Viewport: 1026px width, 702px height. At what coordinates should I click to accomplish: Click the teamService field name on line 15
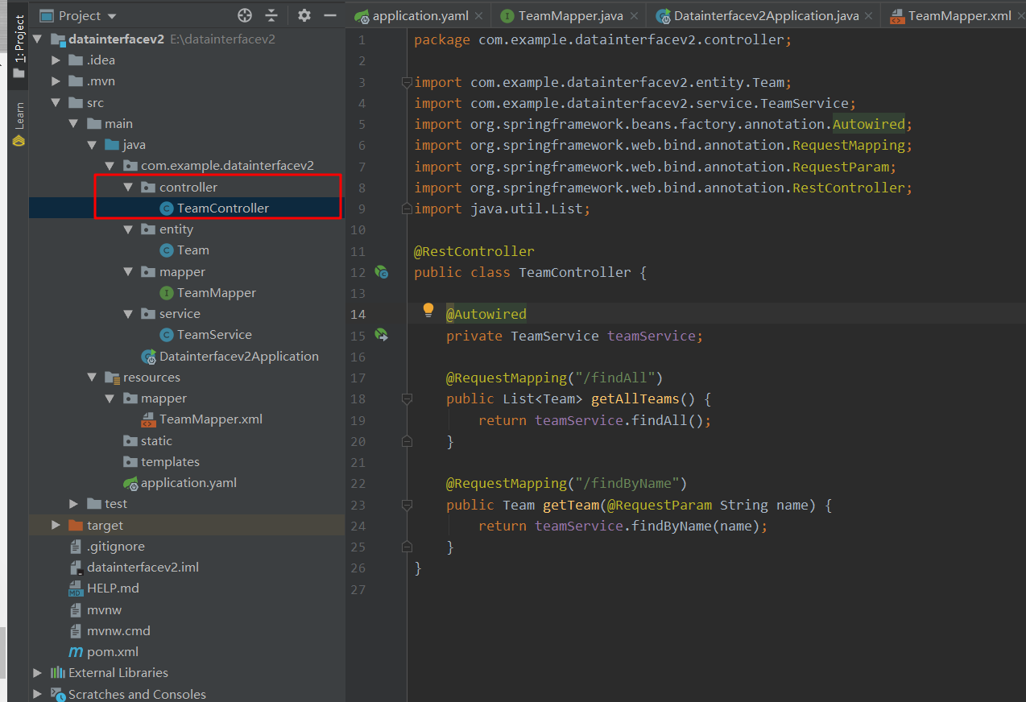[652, 336]
